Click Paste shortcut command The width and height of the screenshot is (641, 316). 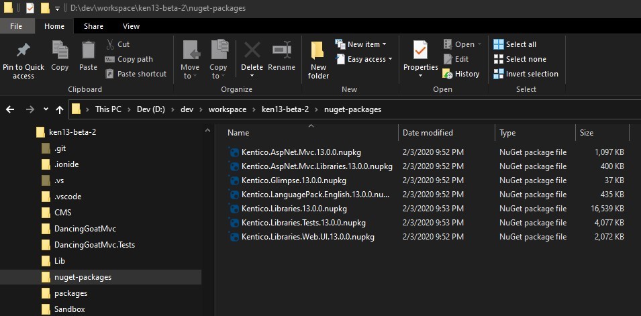coord(136,74)
